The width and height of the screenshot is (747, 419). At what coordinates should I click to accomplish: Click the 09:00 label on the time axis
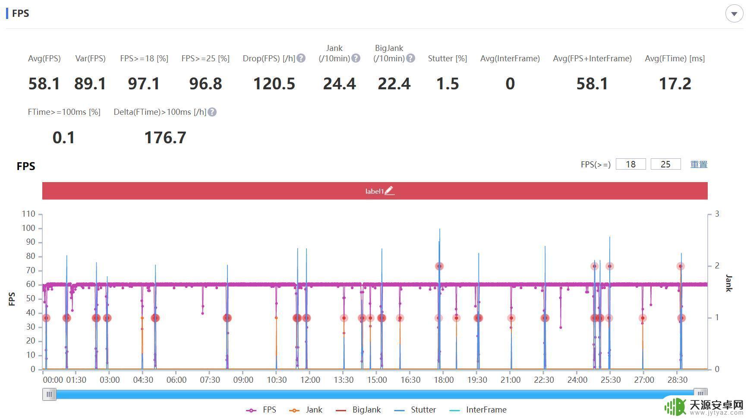click(243, 380)
